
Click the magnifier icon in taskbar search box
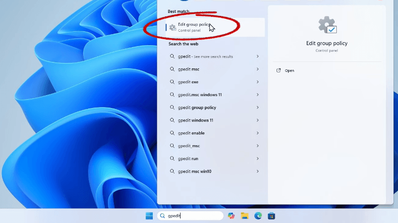coord(163,216)
